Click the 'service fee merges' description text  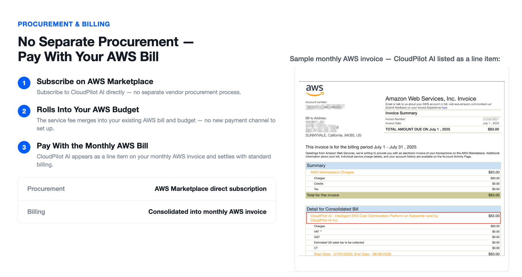[x=156, y=124]
